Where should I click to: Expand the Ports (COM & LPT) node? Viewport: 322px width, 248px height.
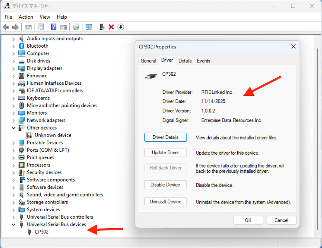(14, 150)
